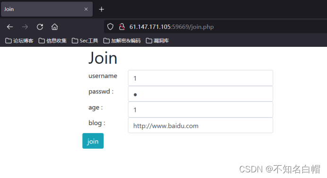View the insecure connection lock icon
Viewport: 327px width, 178px height.
[x=122, y=27]
